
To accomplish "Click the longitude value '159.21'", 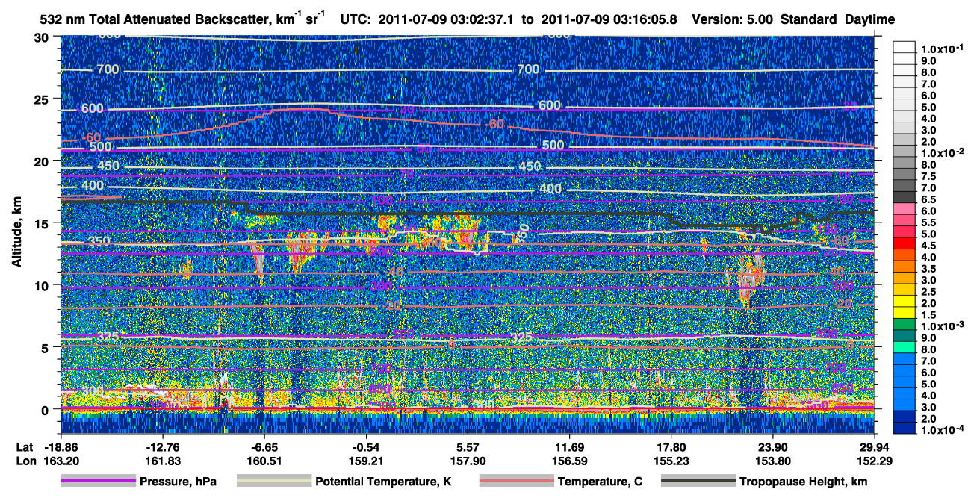I will tap(365, 461).
